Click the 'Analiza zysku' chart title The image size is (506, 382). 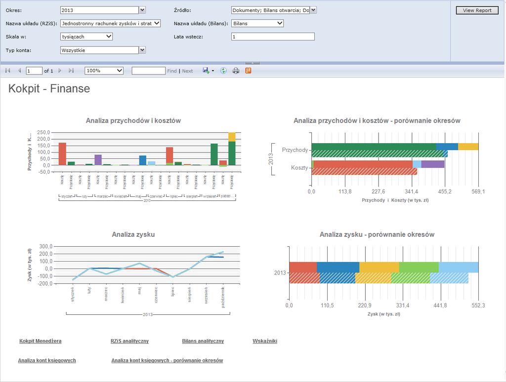(x=133, y=234)
